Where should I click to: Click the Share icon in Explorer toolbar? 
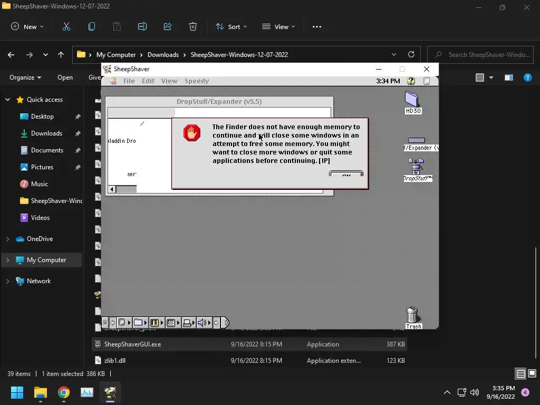[168, 26]
